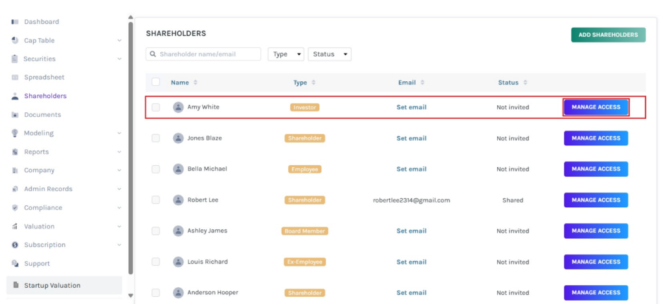Click the Modeling lightbulb icon

point(15,133)
